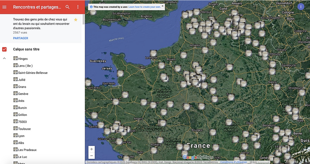Select the Burcin list entry
The height and width of the screenshot is (164, 310).
pyautogui.click(x=22, y=108)
